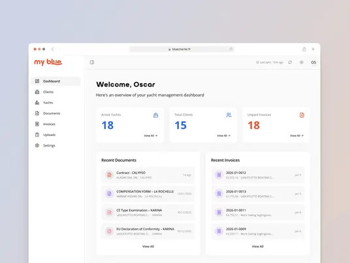Image resolution: width=350 pixels, height=263 pixels.
Task: Open invoice 2026-01-0011
Action: click(x=258, y=213)
